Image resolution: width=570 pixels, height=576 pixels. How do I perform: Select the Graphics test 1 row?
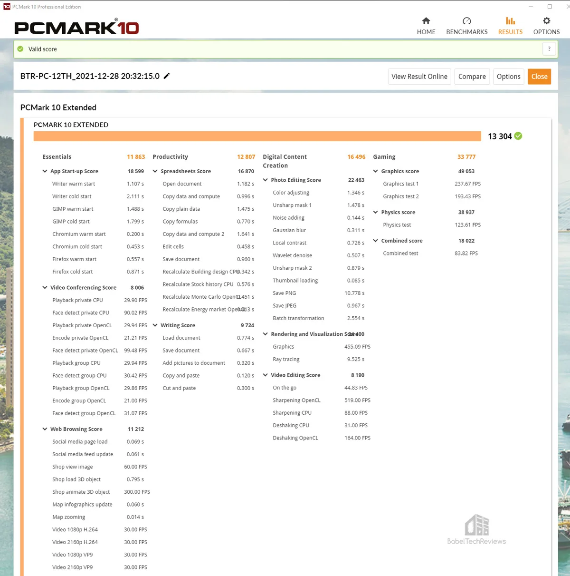431,184
